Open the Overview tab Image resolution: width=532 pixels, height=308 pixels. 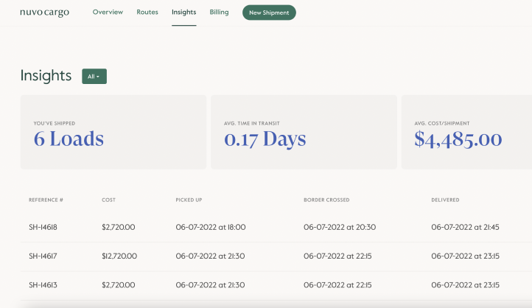[x=108, y=13]
